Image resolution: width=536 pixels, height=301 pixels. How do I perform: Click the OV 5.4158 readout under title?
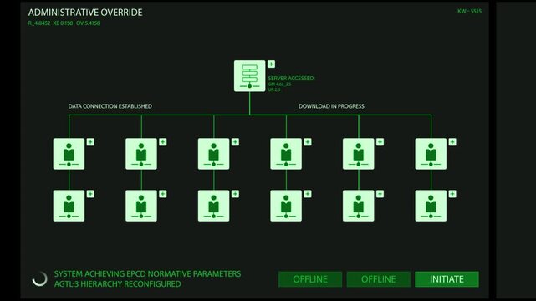[x=88, y=23]
